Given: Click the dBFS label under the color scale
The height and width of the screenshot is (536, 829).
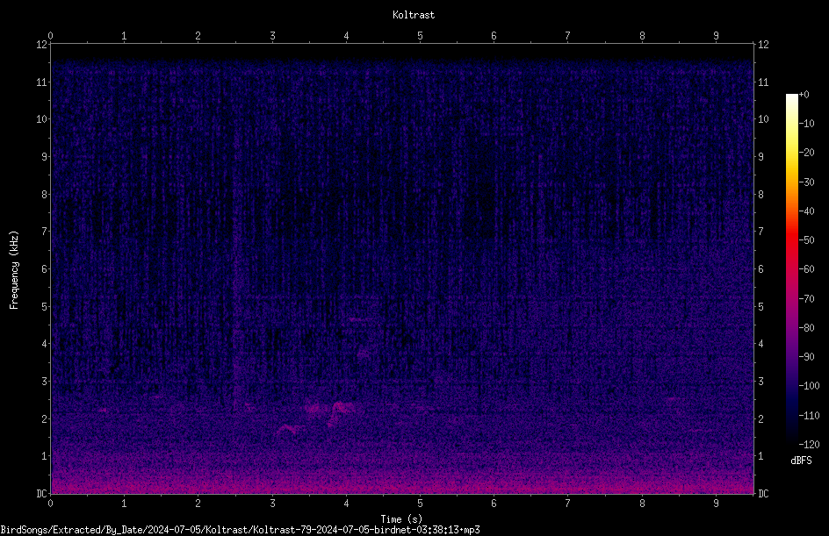Looking at the screenshot, I should coord(801,461).
